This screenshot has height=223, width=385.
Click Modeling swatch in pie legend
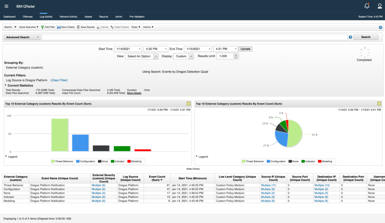tap(320, 161)
